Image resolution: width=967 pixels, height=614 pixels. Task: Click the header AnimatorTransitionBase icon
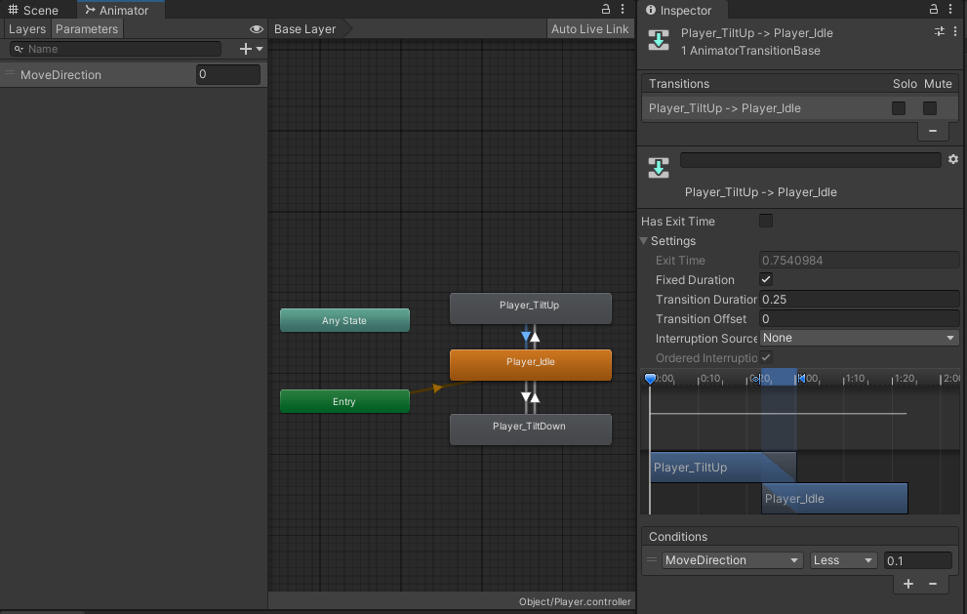tap(659, 41)
